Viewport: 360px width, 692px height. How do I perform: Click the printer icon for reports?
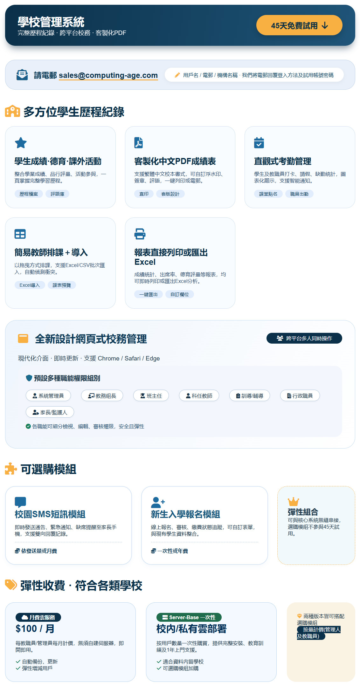point(140,234)
